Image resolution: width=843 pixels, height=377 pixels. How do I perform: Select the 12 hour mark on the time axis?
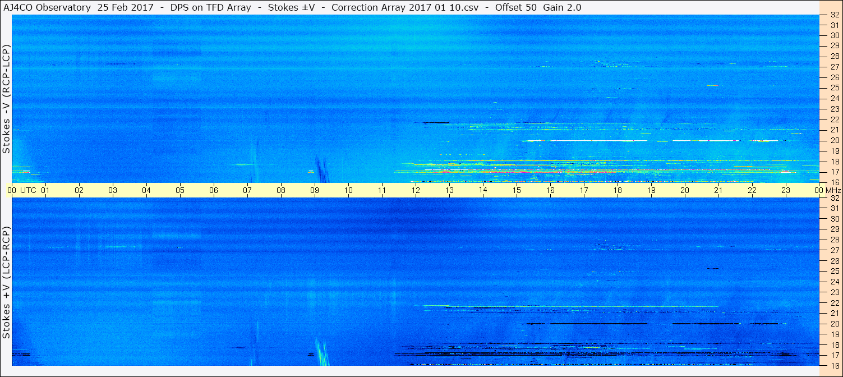click(416, 190)
